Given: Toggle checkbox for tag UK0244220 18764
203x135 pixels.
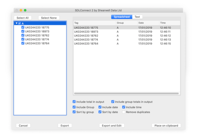Looking at the screenshot, I should click(23, 43).
